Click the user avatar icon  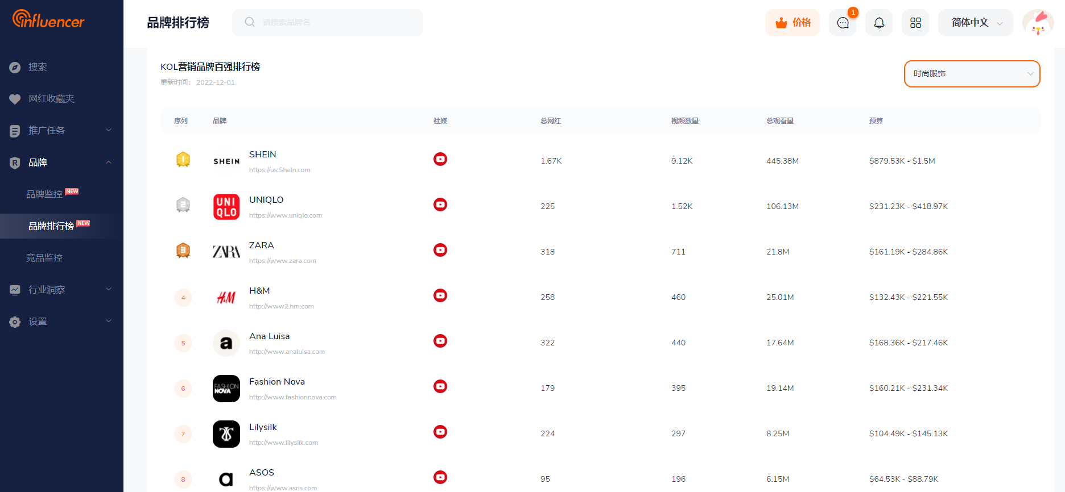click(1038, 23)
